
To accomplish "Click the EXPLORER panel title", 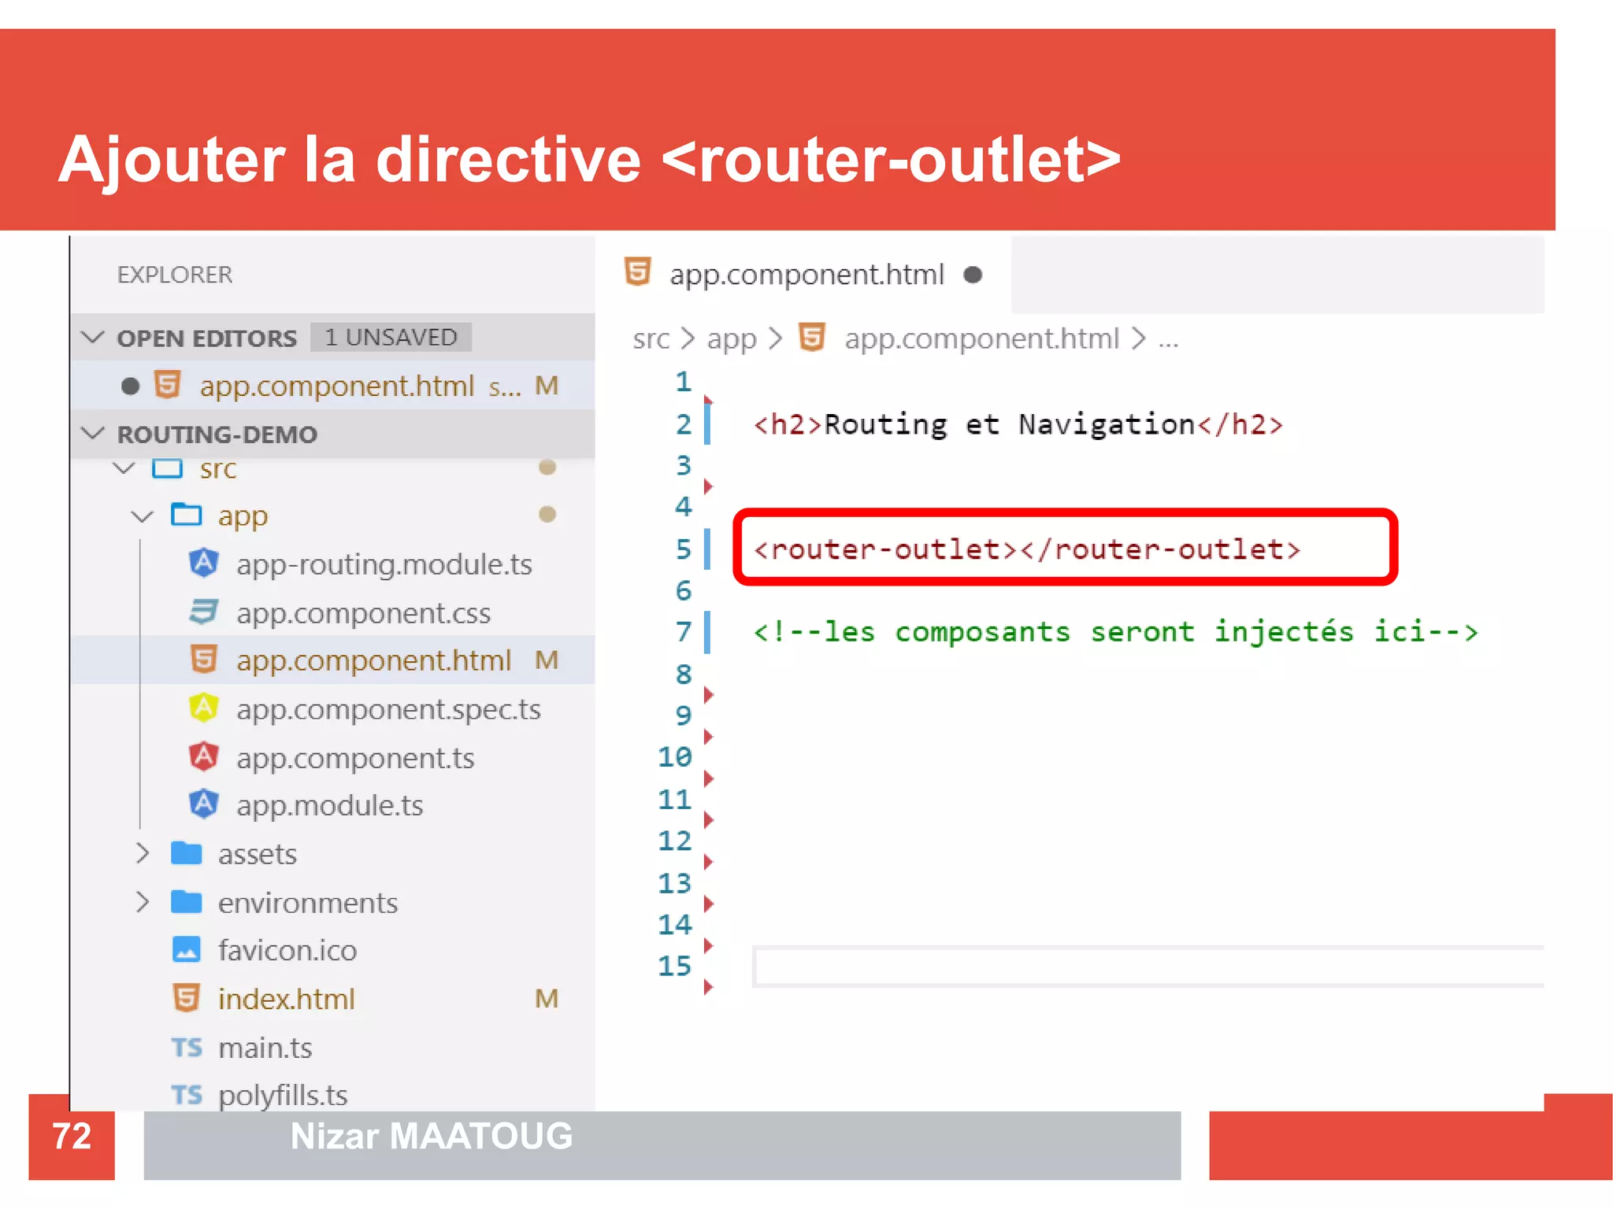I will [x=175, y=274].
